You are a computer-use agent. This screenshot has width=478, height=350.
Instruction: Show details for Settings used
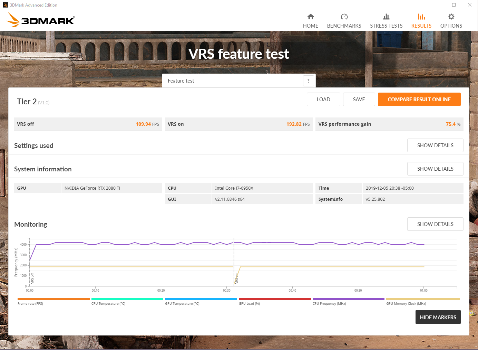(x=435, y=145)
